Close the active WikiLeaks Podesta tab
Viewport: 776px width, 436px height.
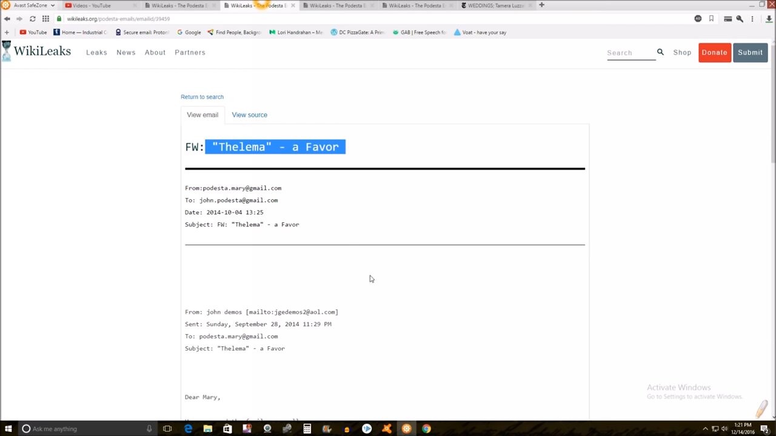coord(293,5)
